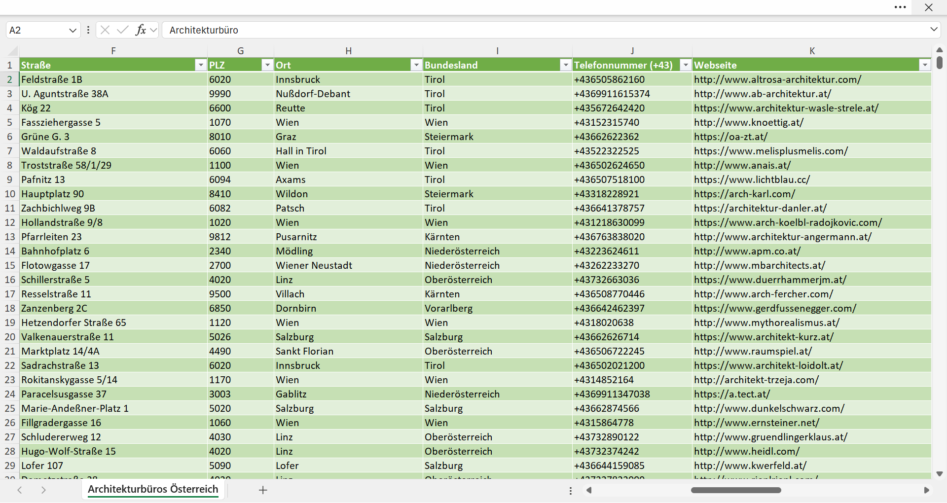
Task: Expand the function dropdown arrow beside fx
Action: point(153,30)
